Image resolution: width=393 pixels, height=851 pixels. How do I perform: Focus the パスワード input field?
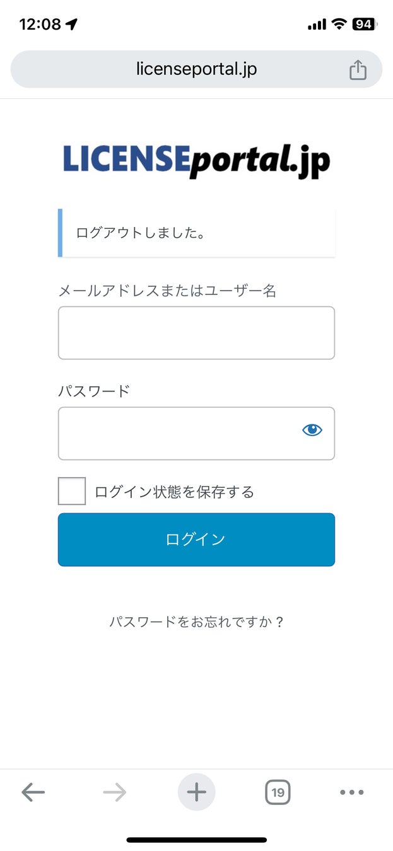tap(177, 434)
